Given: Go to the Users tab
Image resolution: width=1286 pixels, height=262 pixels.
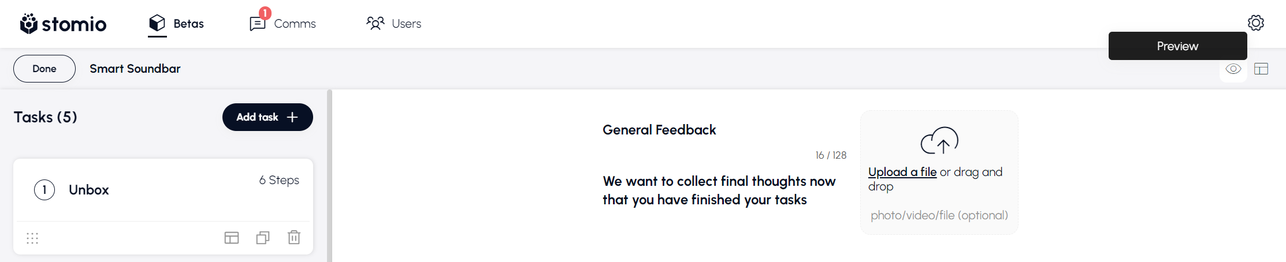Looking at the screenshot, I should (x=394, y=24).
